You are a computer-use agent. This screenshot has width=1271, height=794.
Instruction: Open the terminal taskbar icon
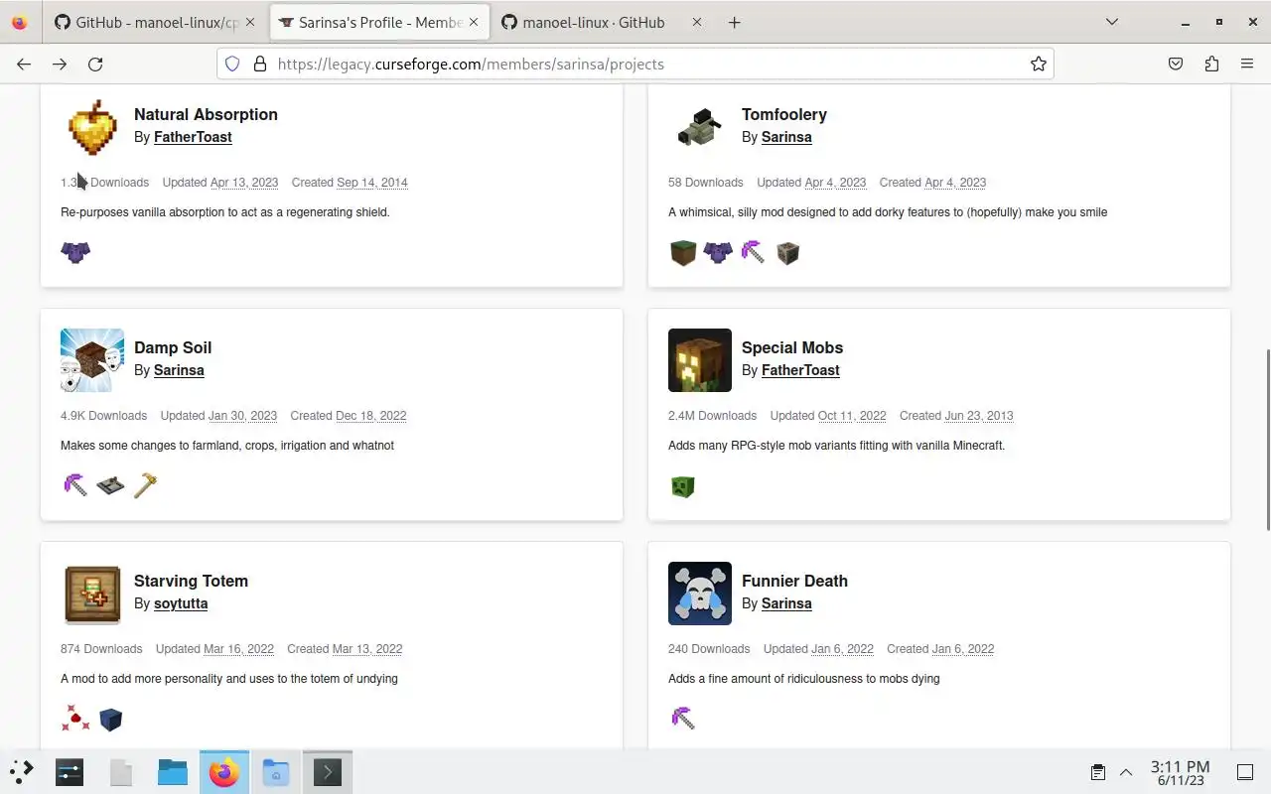[328, 771]
